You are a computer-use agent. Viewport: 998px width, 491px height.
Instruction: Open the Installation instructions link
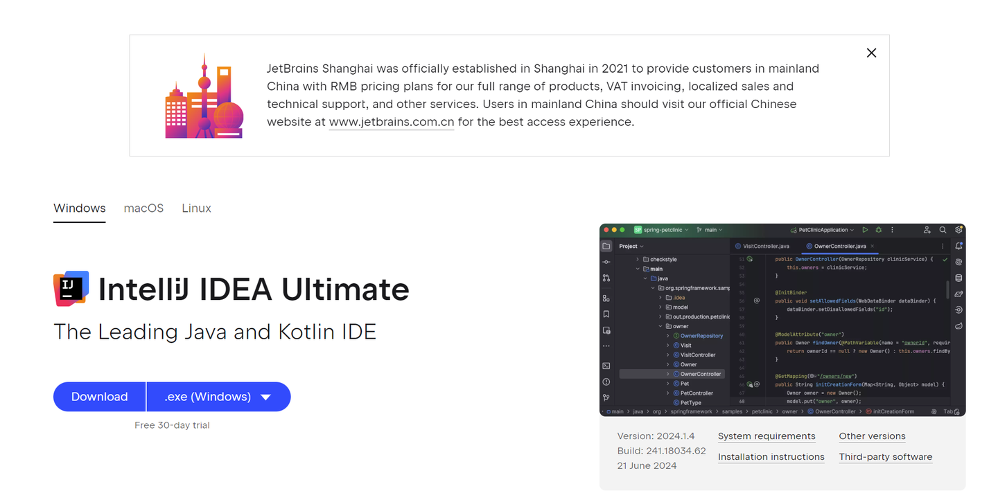pyautogui.click(x=771, y=457)
